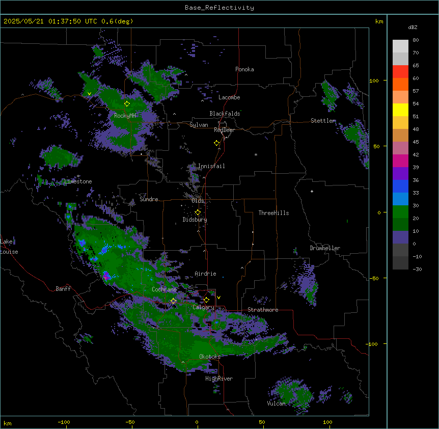Click the white swatch between 80 and 70
The width and height of the screenshot is (439, 429).
point(400,46)
